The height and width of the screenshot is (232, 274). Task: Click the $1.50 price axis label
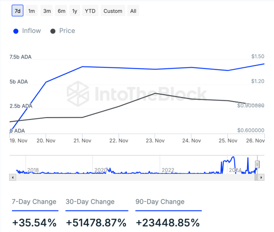(x=258, y=56)
